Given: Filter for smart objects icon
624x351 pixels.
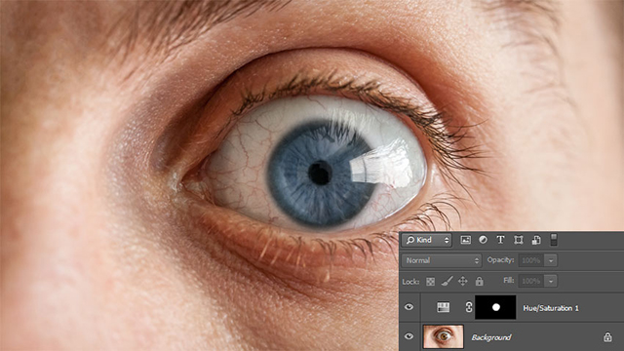Looking at the screenshot, I should click(536, 240).
